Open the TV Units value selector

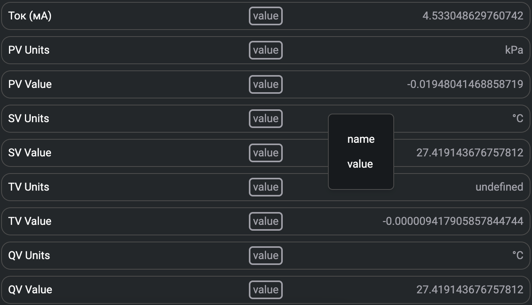(x=266, y=187)
